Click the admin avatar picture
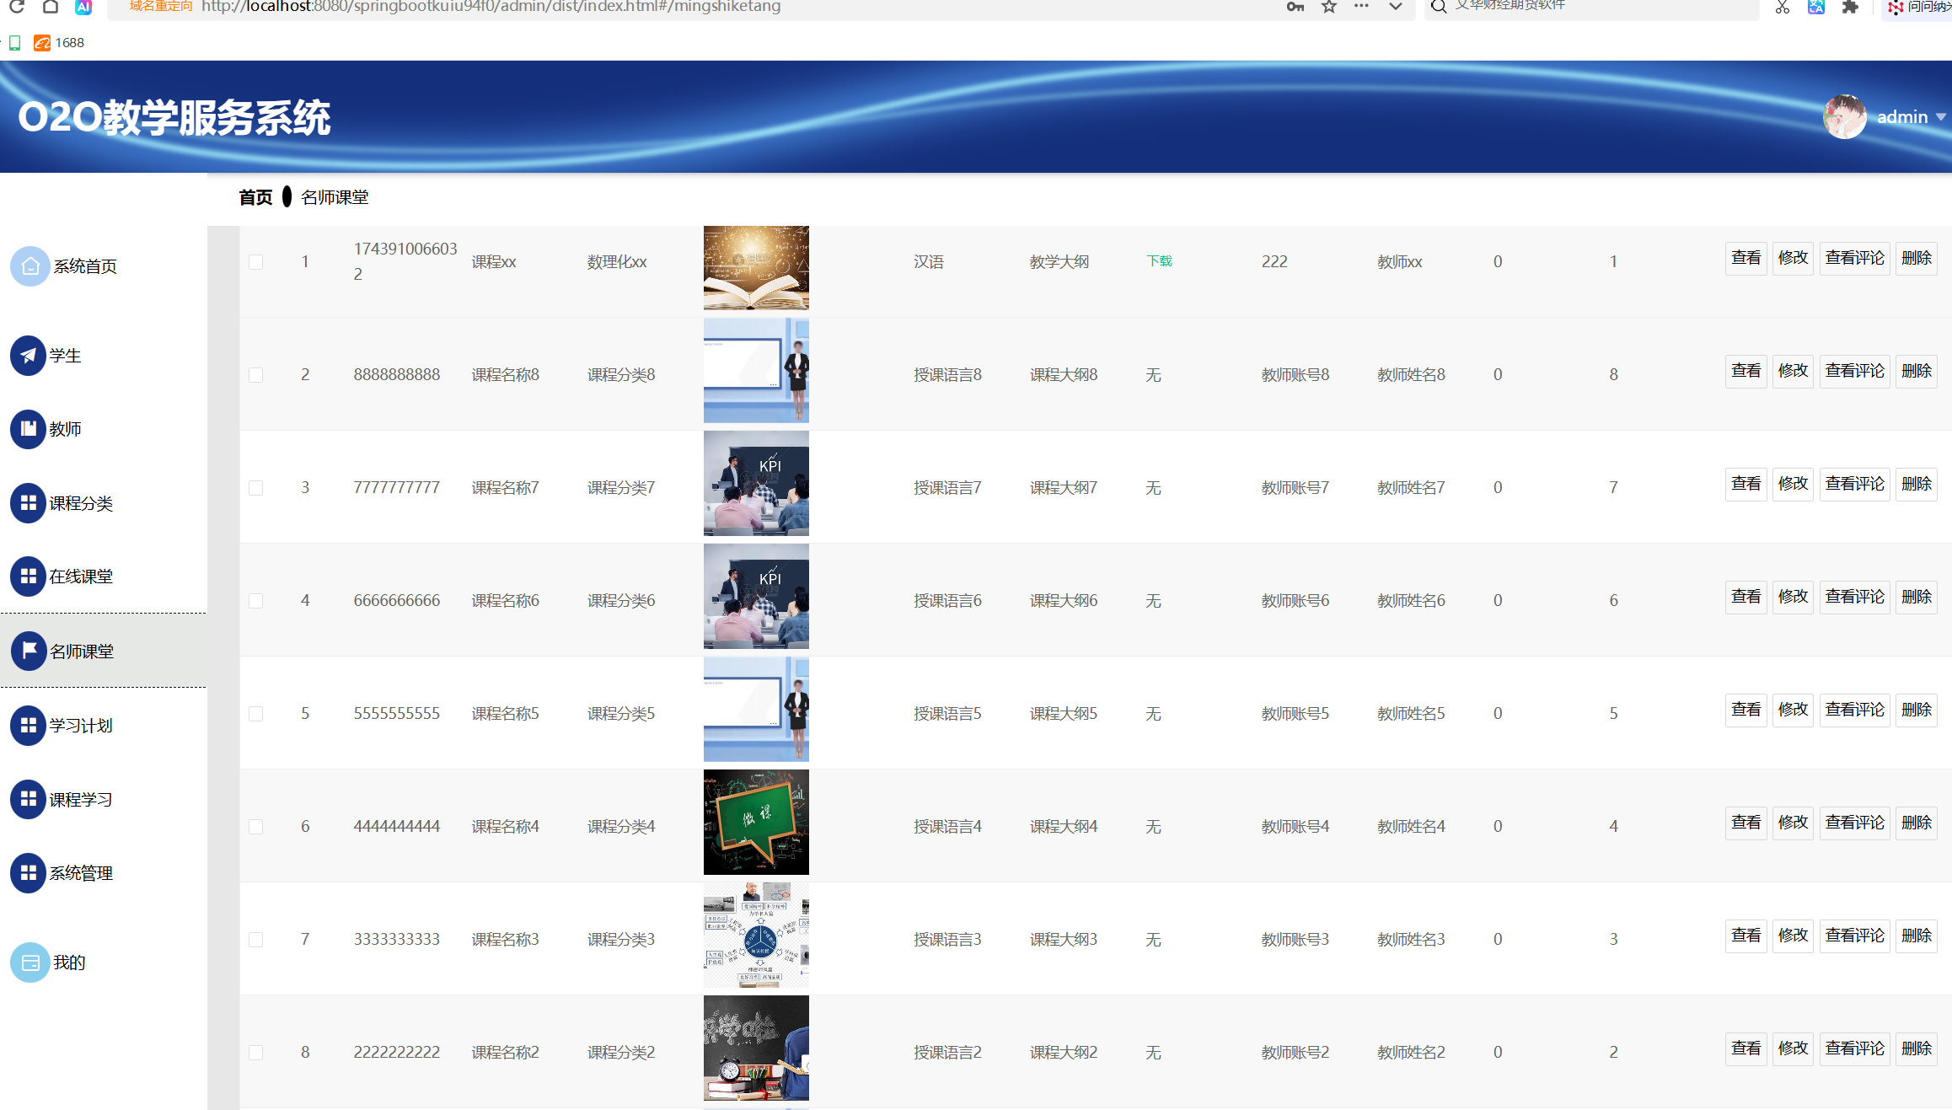 coord(1844,116)
